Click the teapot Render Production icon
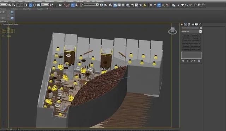This screenshot has width=226, height=131. click(141, 5)
